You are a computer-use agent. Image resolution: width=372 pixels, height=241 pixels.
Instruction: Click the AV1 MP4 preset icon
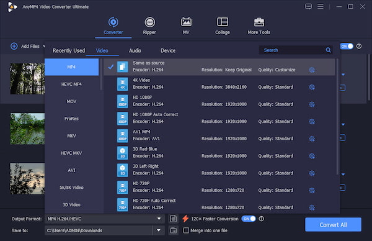click(123, 135)
